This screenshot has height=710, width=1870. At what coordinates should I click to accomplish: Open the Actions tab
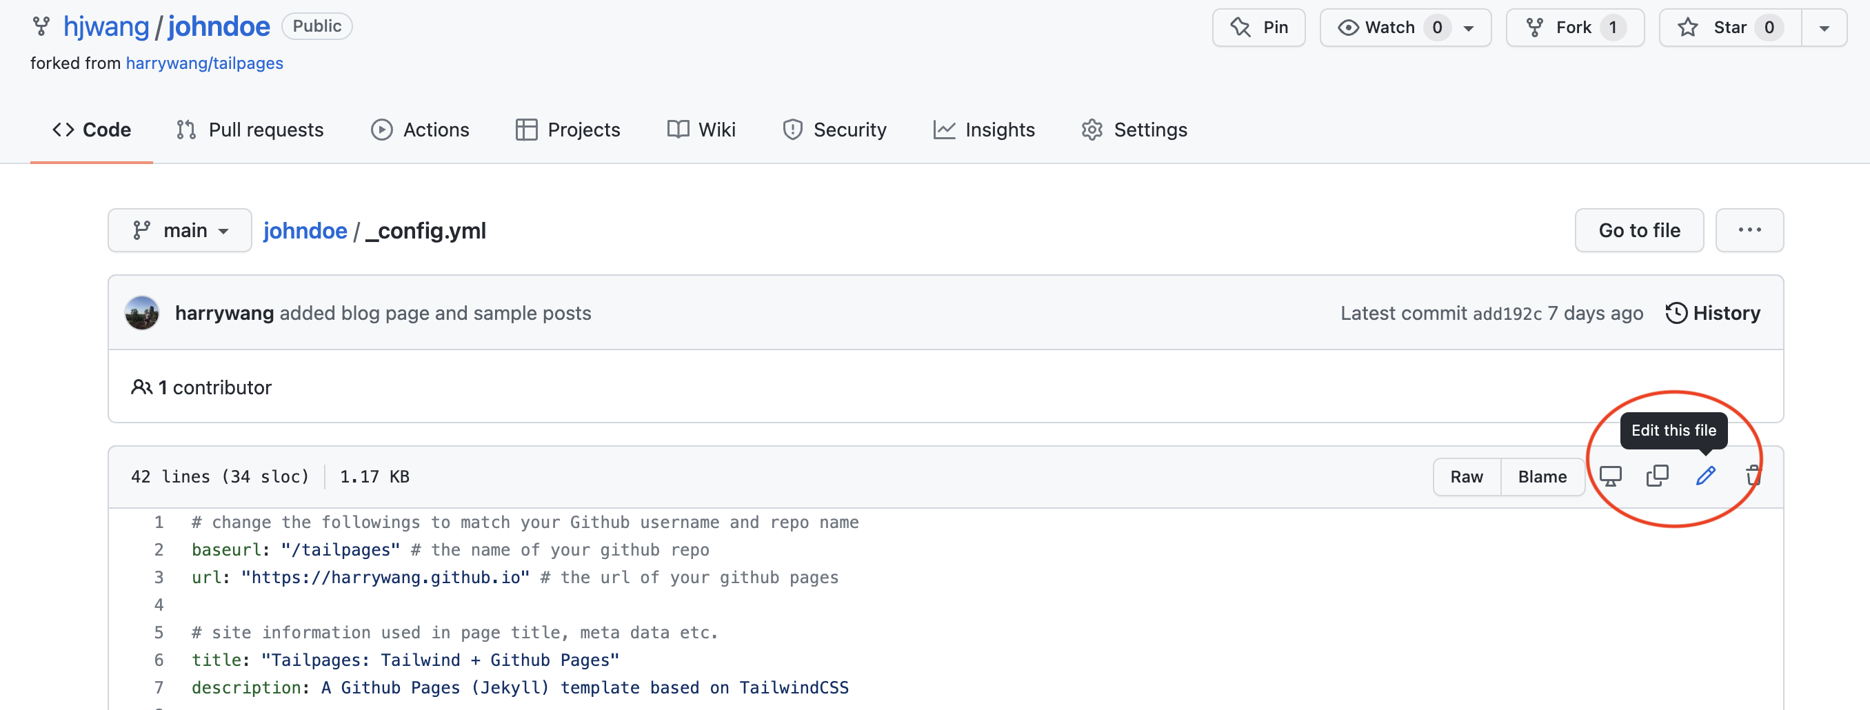tap(421, 130)
